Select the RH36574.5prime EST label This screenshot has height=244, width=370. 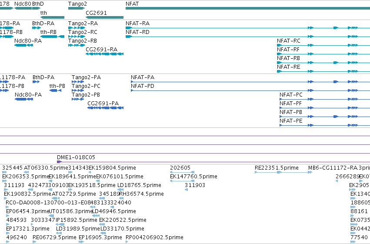click(x=141, y=194)
